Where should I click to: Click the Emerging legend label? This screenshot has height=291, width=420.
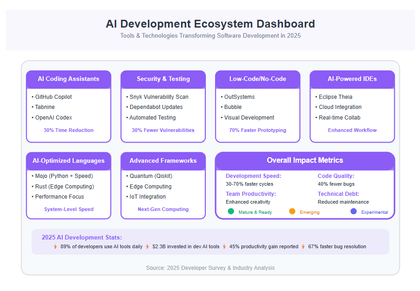click(x=309, y=212)
